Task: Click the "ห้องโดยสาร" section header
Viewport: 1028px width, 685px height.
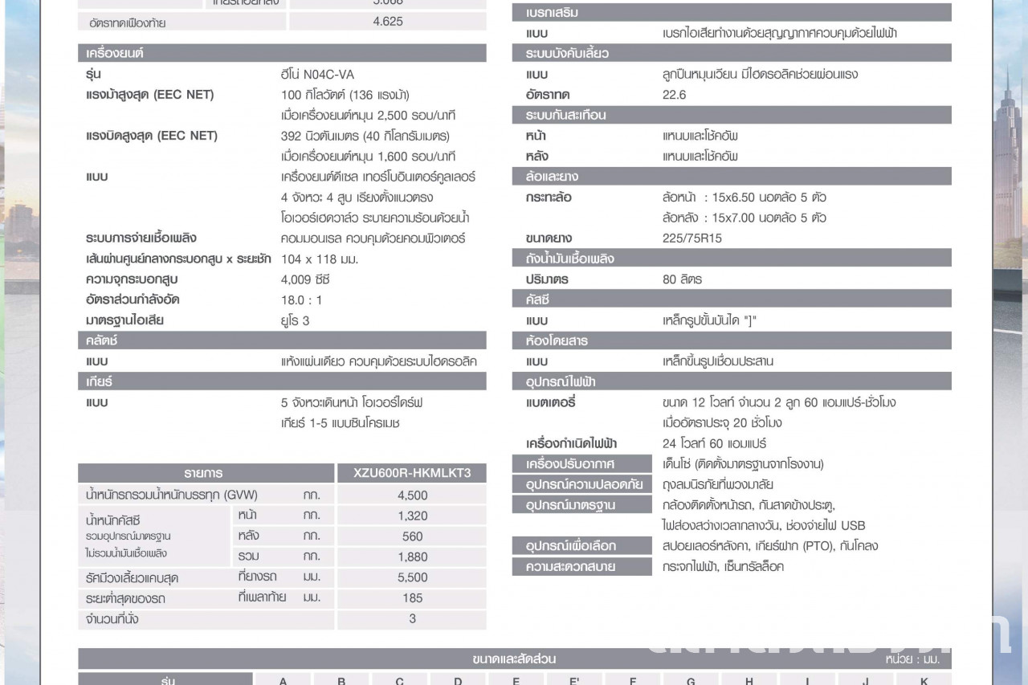Action: pyautogui.click(x=732, y=340)
